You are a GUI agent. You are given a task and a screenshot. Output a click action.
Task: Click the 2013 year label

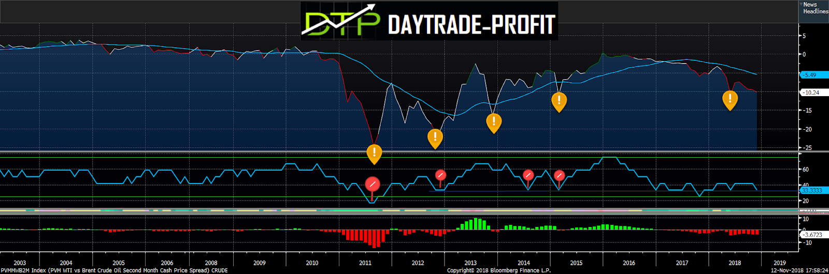tap(470, 263)
